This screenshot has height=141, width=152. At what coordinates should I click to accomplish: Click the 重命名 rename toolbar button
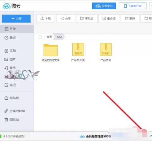109,19
